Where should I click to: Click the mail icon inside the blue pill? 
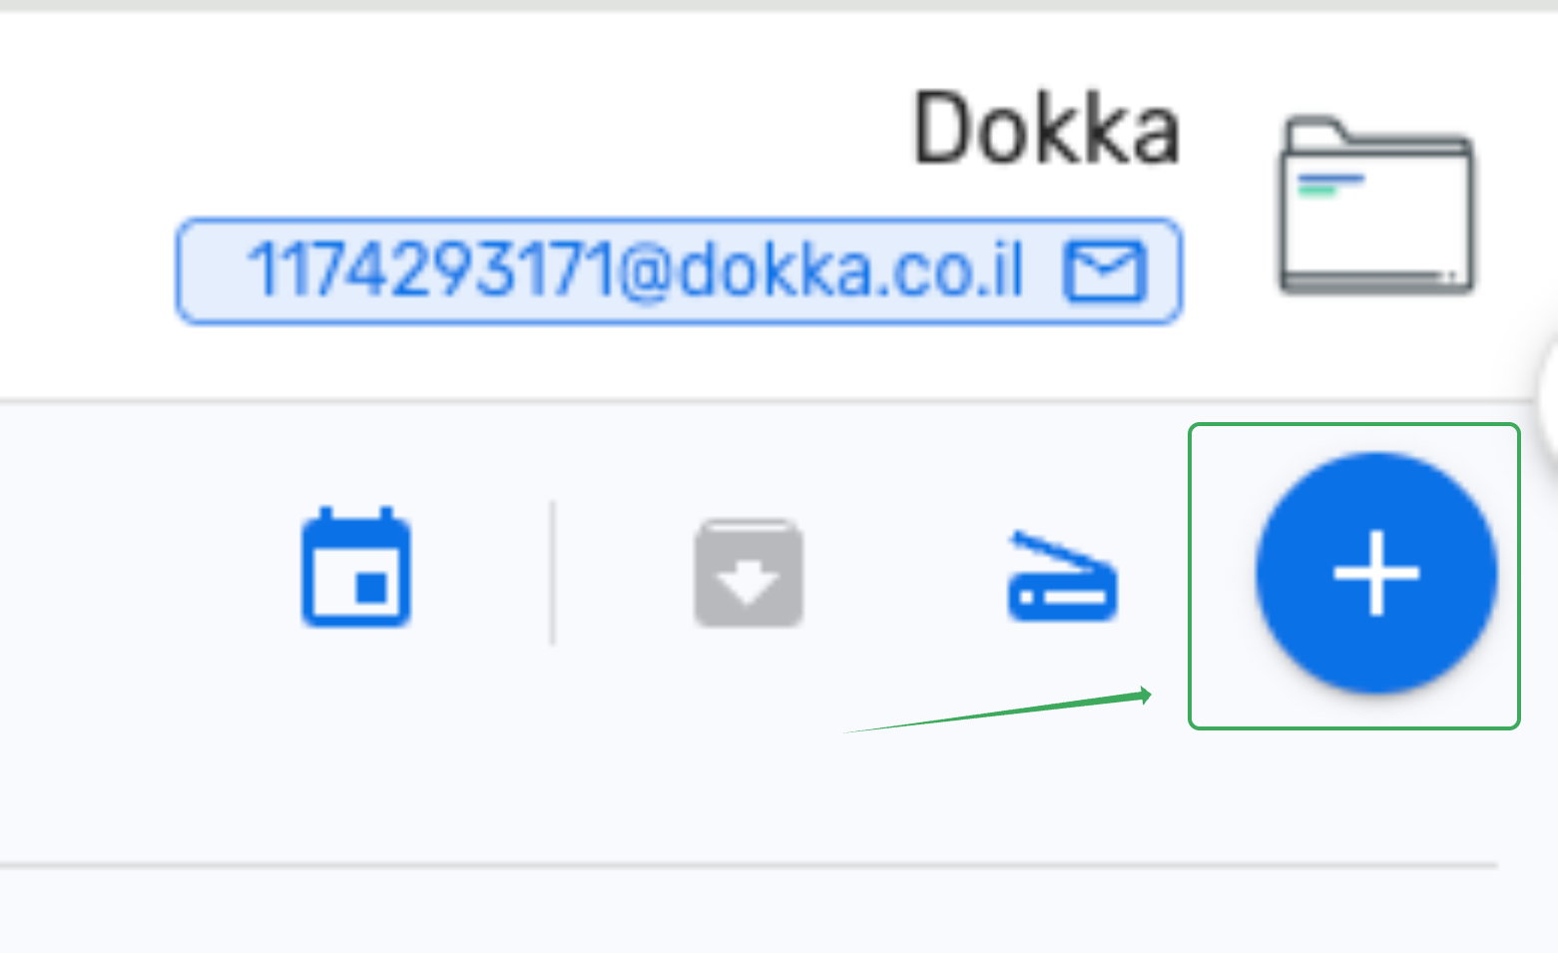coord(1105,270)
